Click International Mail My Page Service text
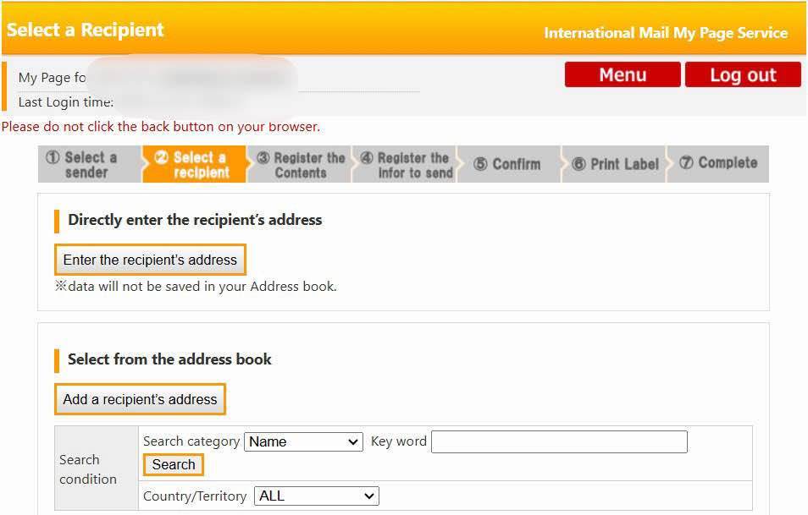The height and width of the screenshot is (515, 808). coord(666,33)
